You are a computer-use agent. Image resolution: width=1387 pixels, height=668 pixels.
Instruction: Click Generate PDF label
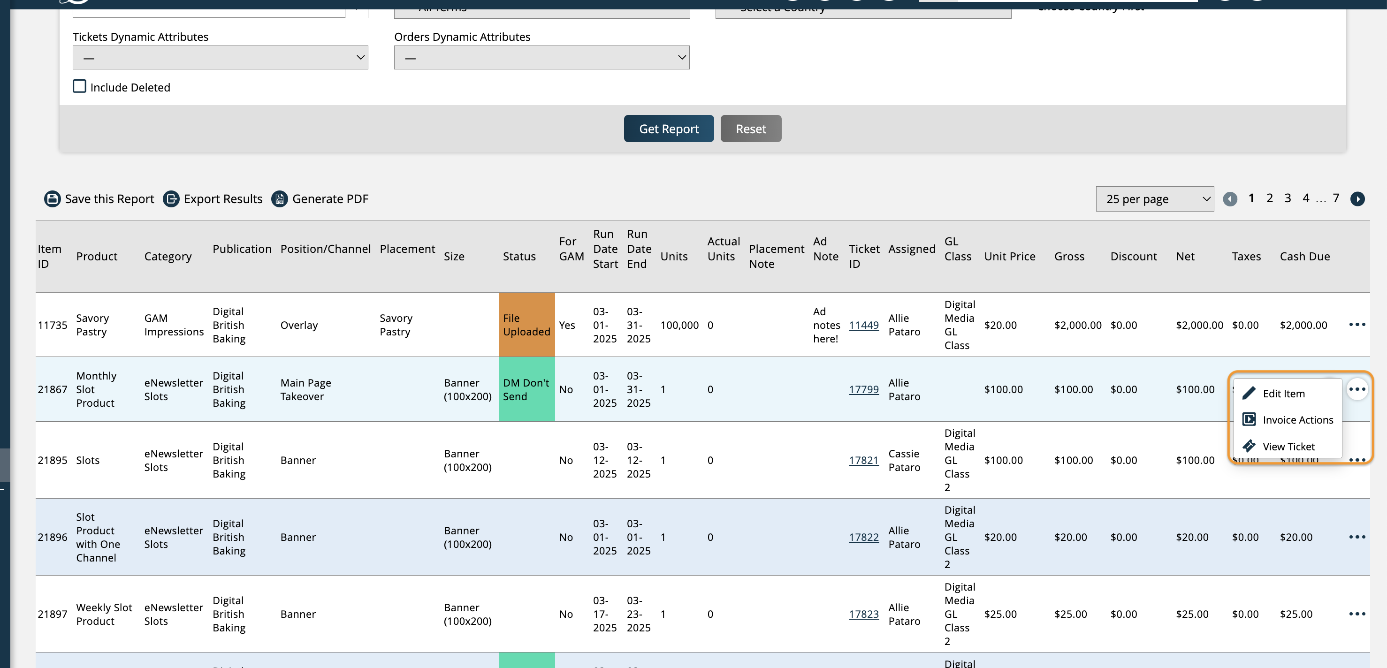coord(330,199)
